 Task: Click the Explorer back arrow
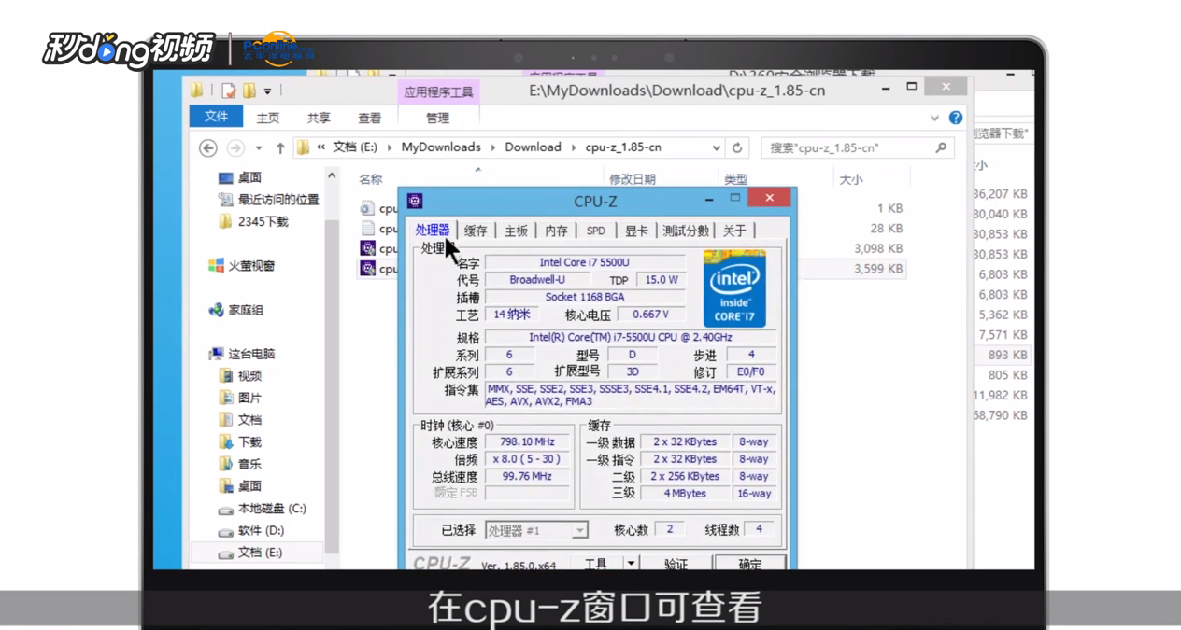pos(208,148)
